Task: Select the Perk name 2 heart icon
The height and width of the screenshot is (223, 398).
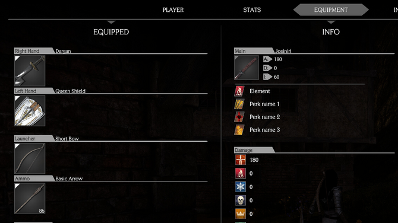Action: coord(239,117)
